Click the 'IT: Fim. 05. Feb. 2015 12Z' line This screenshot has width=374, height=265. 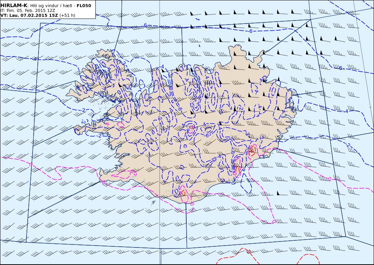coord(28,11)
